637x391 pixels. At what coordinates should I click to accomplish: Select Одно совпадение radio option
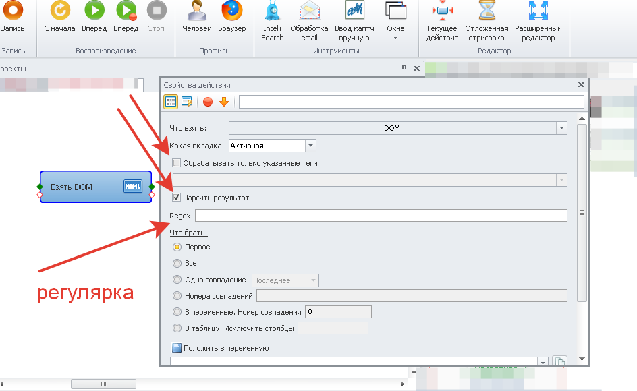coord(177,280)
